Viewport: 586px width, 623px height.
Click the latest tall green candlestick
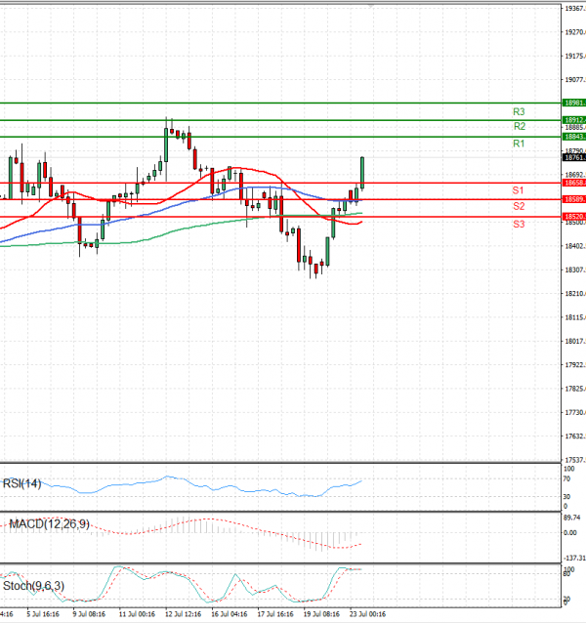pyautogui.click(x=362, y=173)
